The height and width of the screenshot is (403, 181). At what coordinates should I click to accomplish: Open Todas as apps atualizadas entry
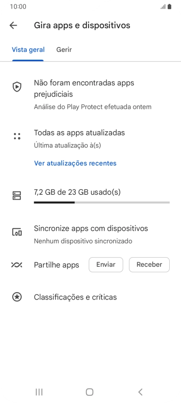[90, 139]
